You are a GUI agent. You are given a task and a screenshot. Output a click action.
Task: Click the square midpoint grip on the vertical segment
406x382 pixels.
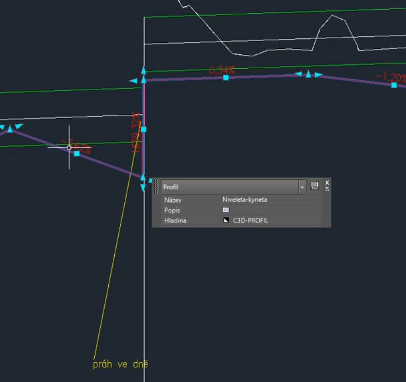(143, 129)
